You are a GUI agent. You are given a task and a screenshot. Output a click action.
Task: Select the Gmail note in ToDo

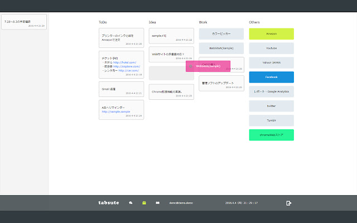click(x=122, y=89)
